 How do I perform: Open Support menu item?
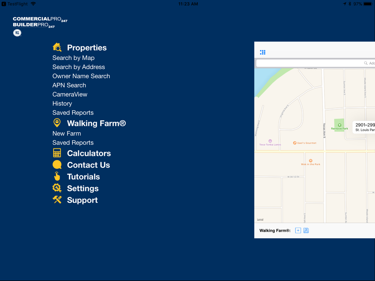[82, 200]
